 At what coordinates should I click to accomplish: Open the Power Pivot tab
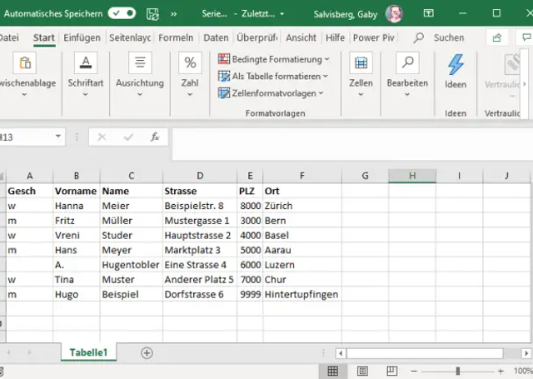click(374, 37)
